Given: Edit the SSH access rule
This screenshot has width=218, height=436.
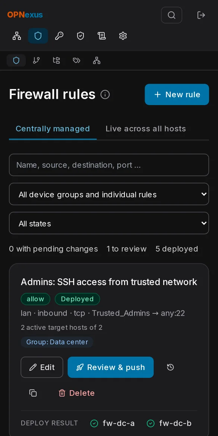Looking at the screenshot, I should [42, 367].
